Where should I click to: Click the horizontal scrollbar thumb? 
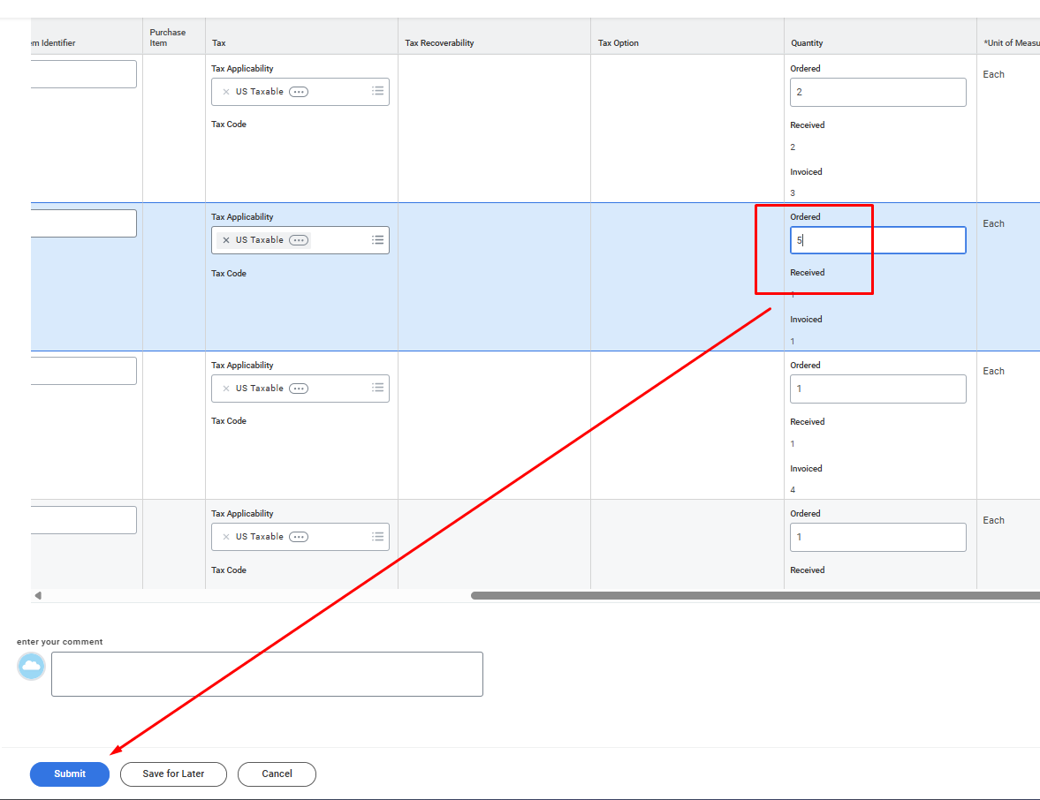[751, 595]
